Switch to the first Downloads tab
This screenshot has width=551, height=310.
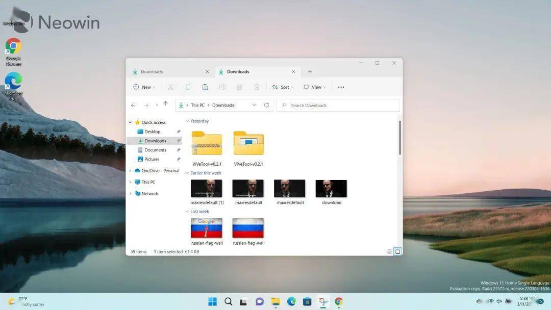(153, 71)
